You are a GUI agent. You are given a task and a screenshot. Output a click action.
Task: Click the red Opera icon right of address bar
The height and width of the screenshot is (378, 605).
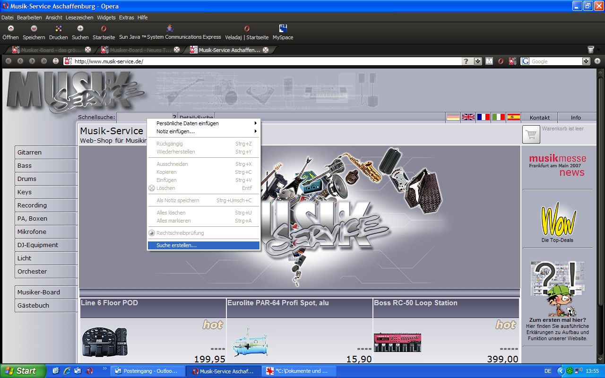(x=501, y=61)
